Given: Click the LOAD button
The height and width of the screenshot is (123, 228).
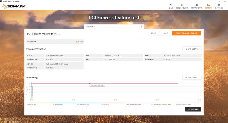Looking at the screenshot, I should point(153,33).
